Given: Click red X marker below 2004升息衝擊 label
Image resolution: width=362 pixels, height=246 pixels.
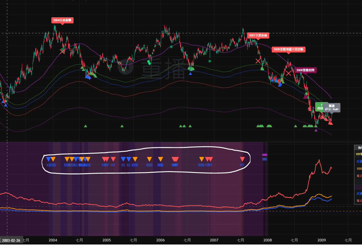Looking at the screenshot, I should pos(62,51).
